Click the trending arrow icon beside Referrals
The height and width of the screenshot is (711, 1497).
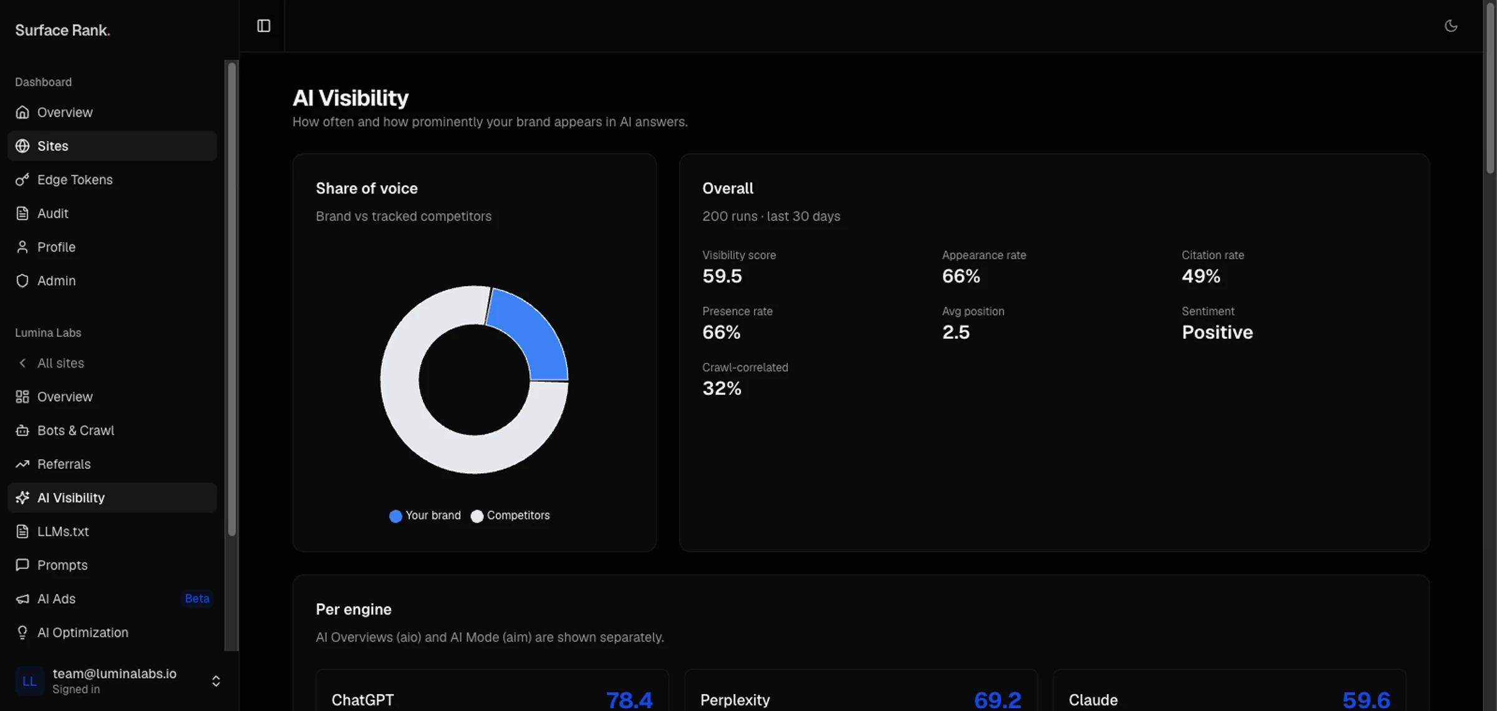point(22,464)
